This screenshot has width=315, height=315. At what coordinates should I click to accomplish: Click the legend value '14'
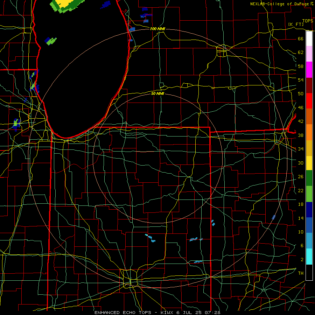pyautogui.click(x=301, y=218)
